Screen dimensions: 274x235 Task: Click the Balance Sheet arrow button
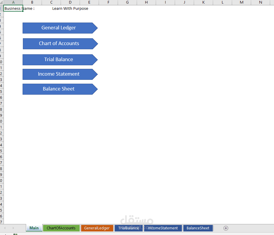pos(58,89)
